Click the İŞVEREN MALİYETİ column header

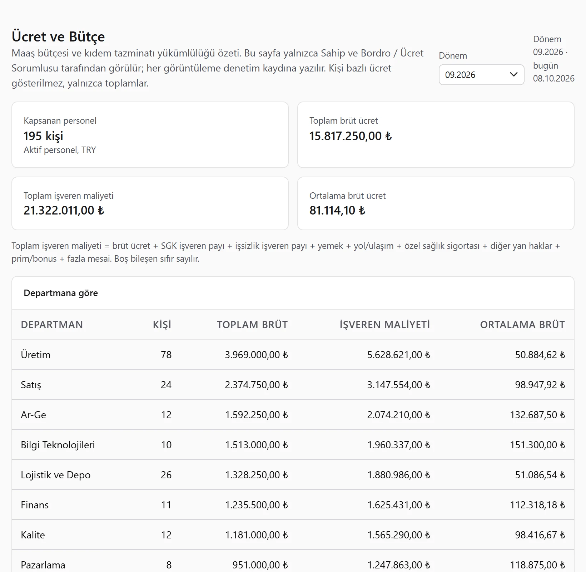(385, 325)
